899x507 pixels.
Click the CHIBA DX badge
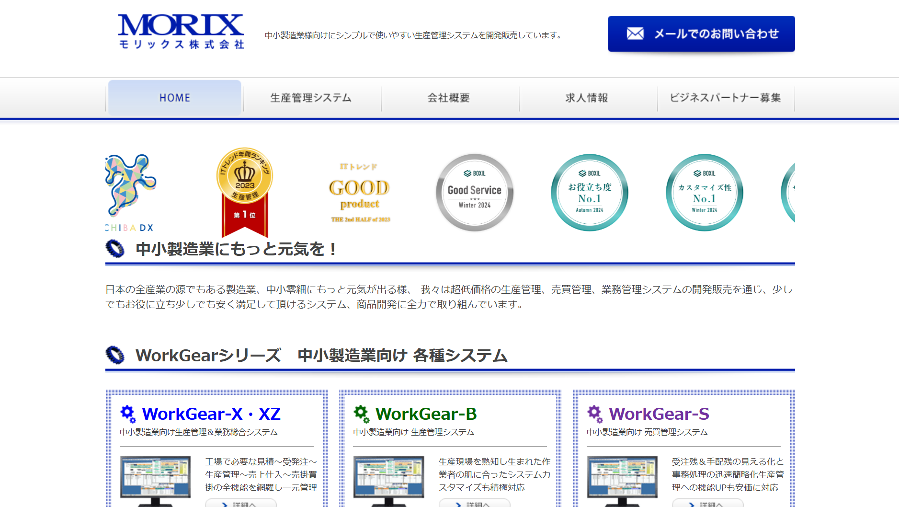pyautogui.click(x=130, y=193)
